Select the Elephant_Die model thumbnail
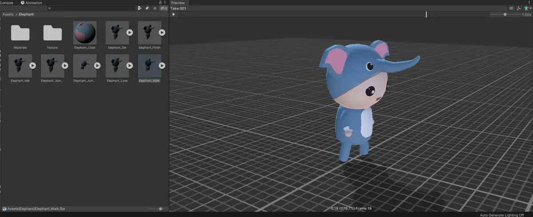The width and height of the screenshot is (533, 217). coord(117,33)
